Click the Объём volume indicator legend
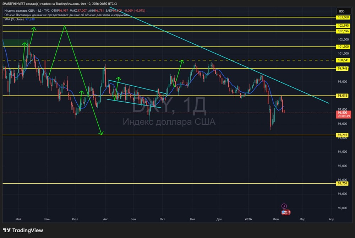Screen dimensions: 355x238 tap(67, 15)
